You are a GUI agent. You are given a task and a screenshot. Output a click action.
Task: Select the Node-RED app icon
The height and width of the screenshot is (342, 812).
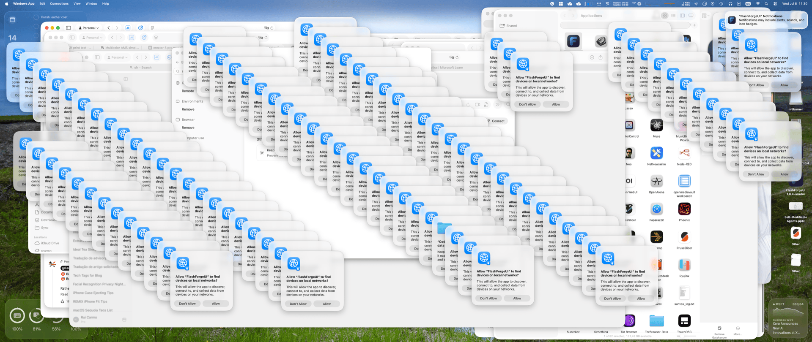pyautogui.click(x=684, y=153)
